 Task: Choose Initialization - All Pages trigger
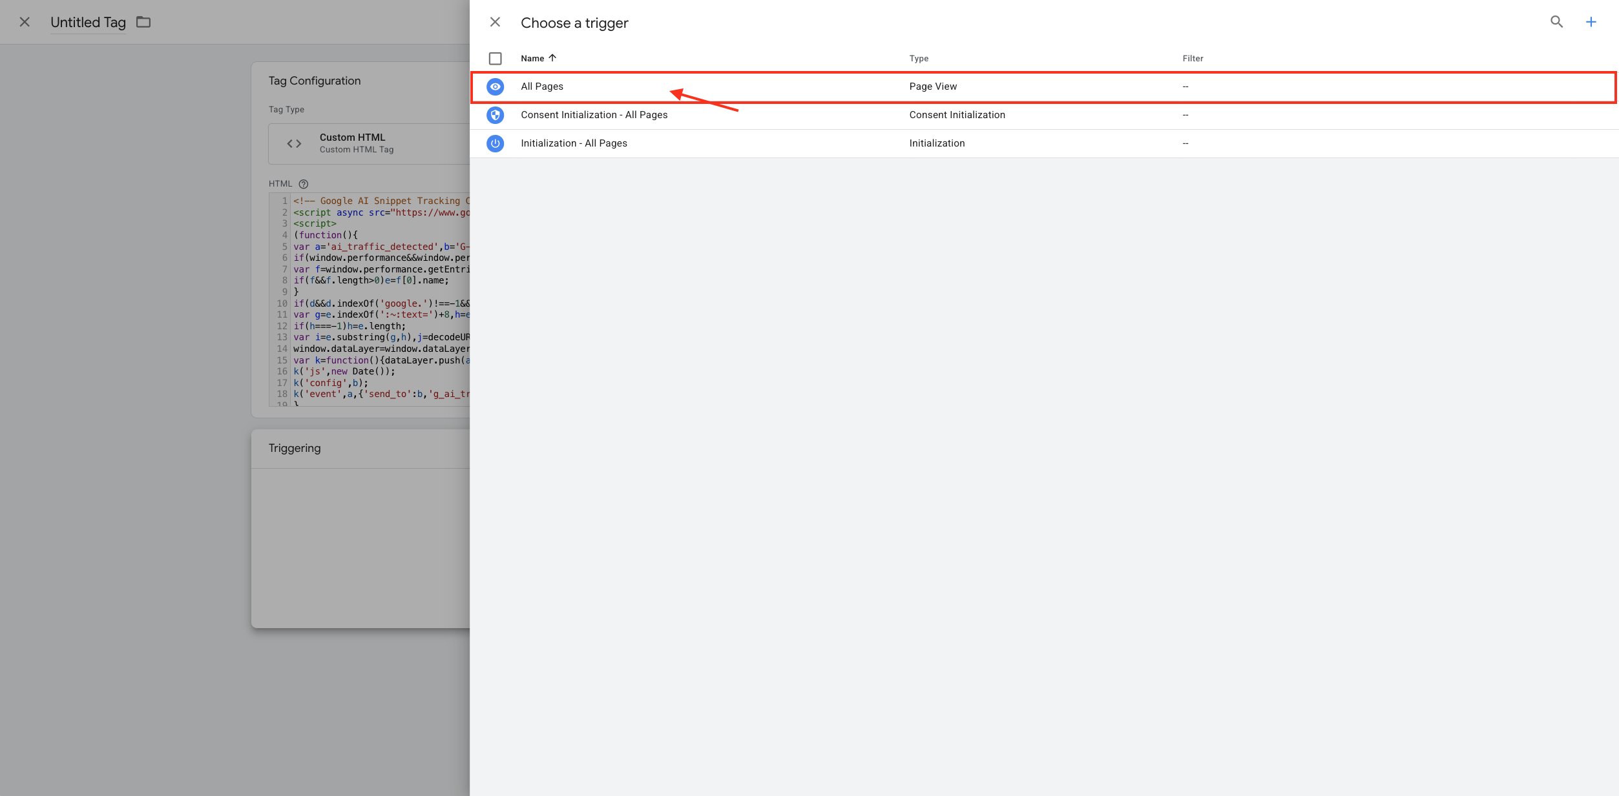pyautogui.click(x=1043, y=143)
